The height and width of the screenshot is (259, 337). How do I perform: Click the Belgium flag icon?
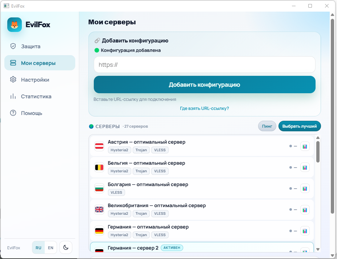(x=99, y=167)
